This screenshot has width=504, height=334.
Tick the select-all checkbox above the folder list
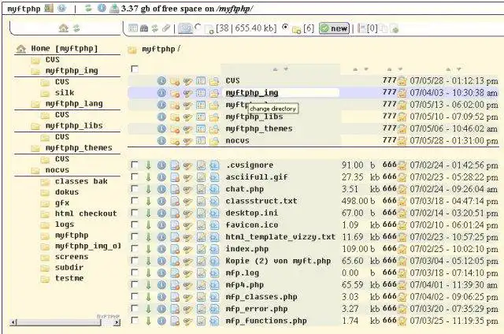pyautogui.click(x=135, y=69)
